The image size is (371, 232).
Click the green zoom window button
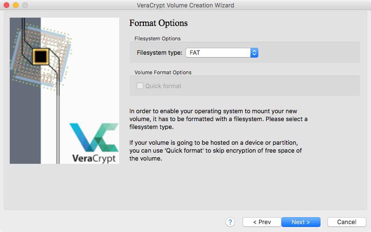point(25,5)
